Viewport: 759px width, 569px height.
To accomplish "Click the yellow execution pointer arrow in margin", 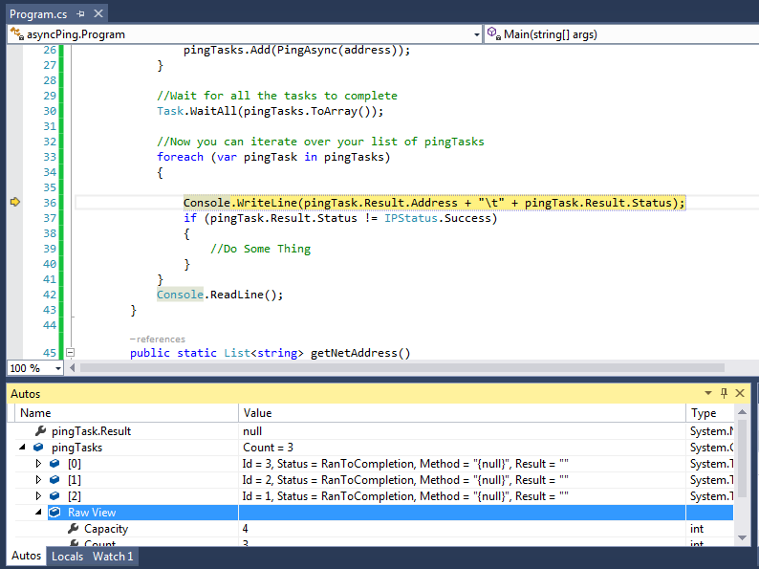I will (15, 202).
